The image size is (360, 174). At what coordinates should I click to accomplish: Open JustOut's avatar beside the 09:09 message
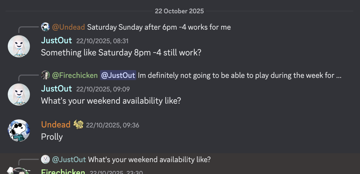tap(19, 94)
